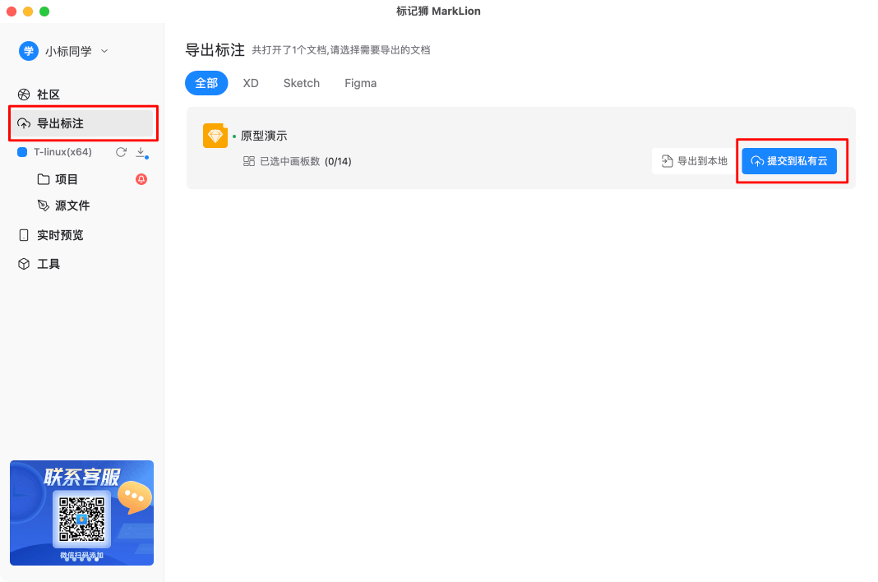Click the green status dot next to 原型演示
This screenshot has height=582, width=878.
[233, 135]
